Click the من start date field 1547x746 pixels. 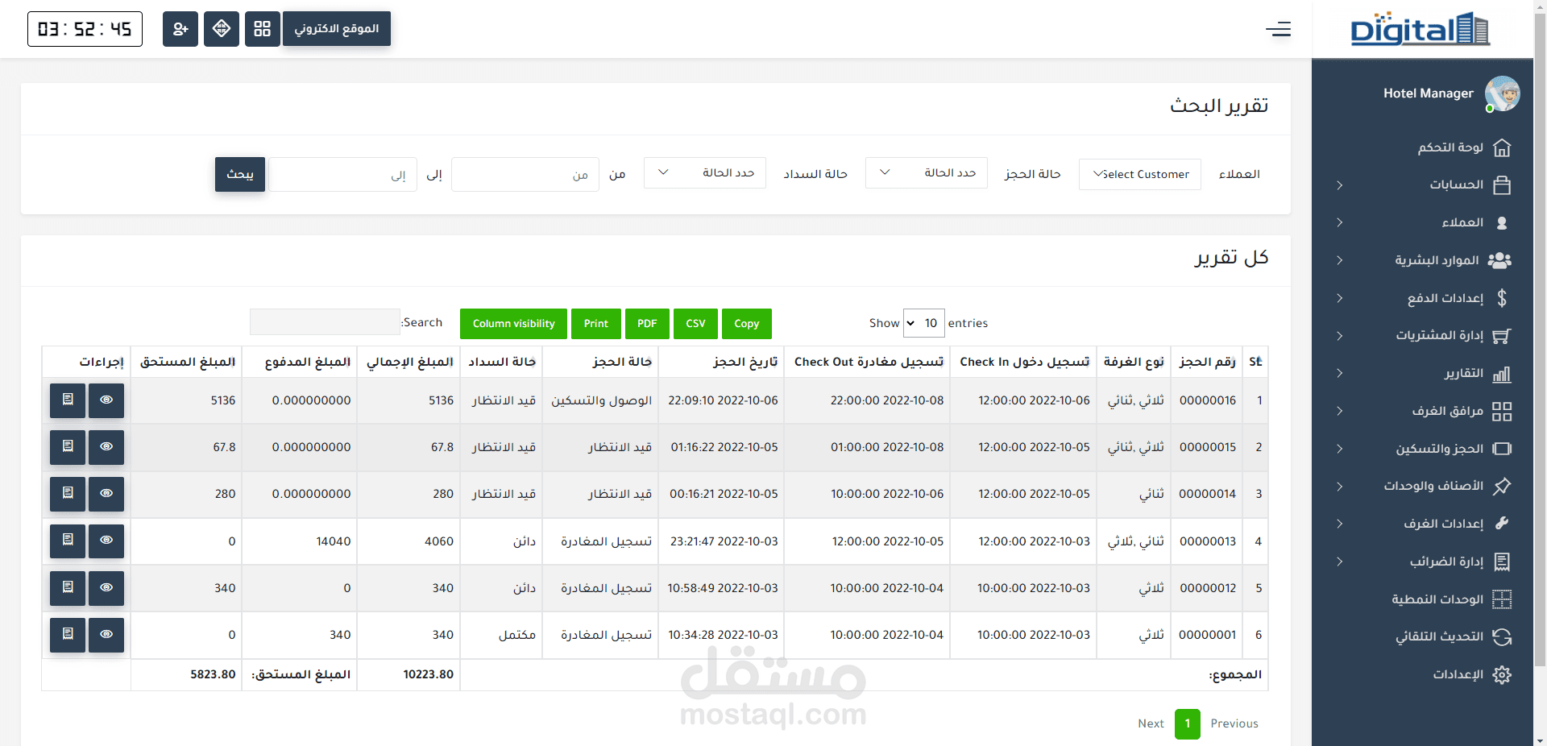click(525, 175)
